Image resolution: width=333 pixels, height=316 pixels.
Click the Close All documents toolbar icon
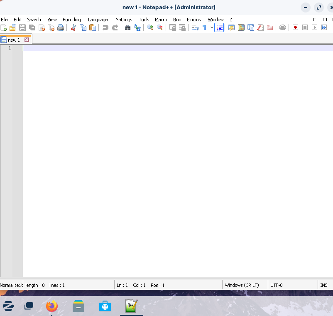tap(51, 27)
